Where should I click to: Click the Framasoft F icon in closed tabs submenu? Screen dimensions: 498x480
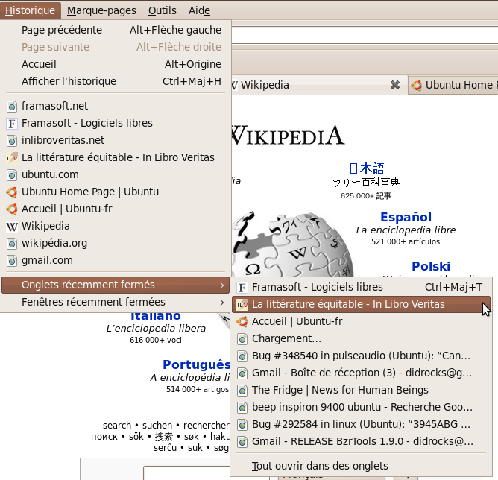point(242,287)
